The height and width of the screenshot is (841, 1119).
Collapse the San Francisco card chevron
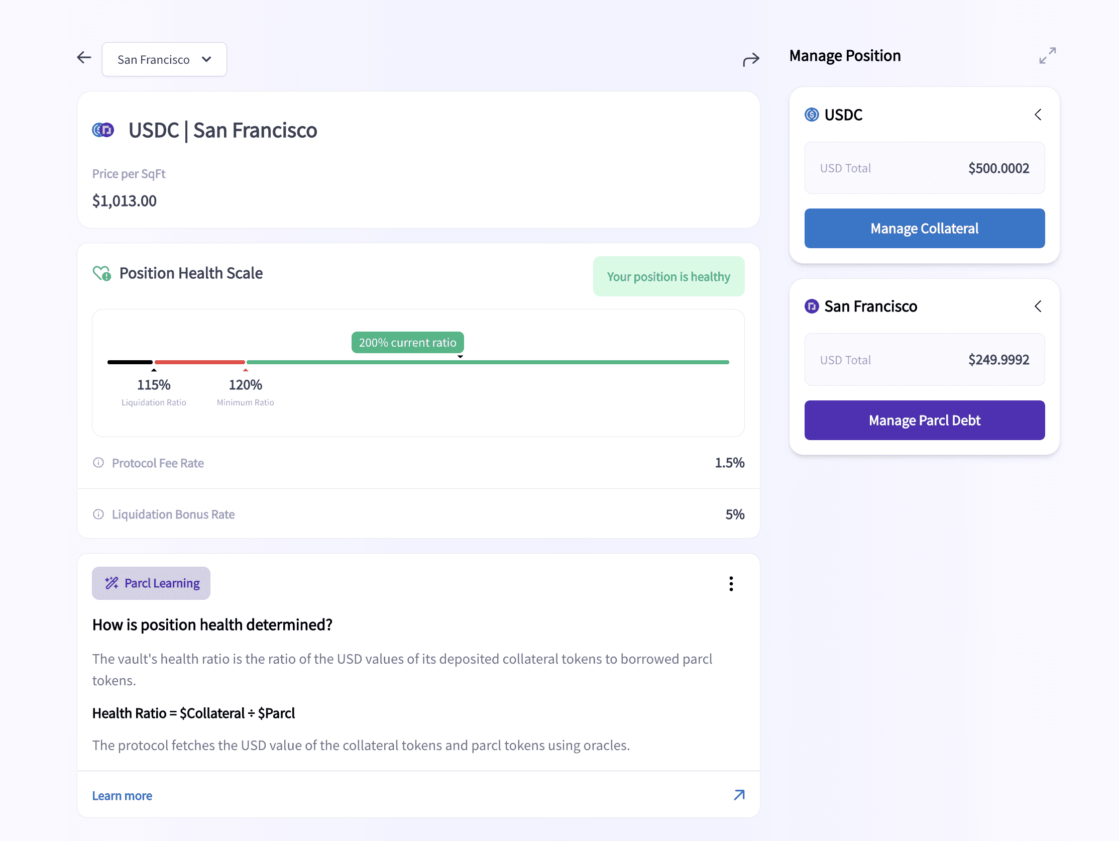1038,306
